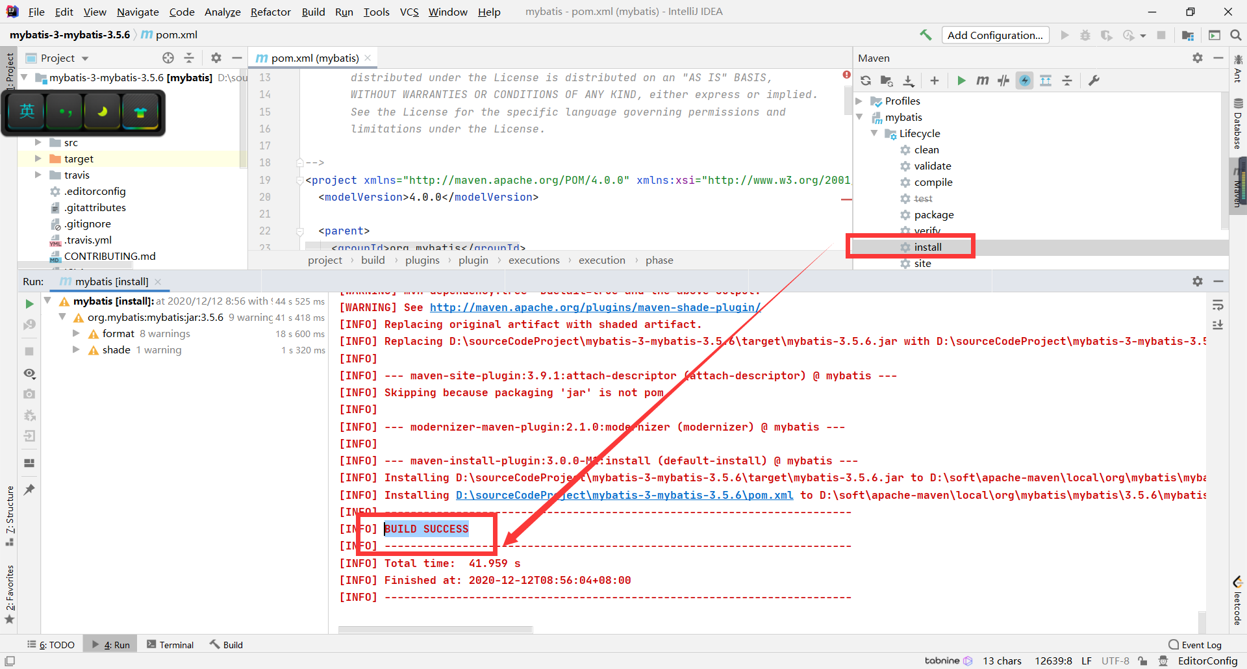Viewport: 1247px width, 669px height.
Task: Expand target folder in Project tree
Action: [38, 158]
